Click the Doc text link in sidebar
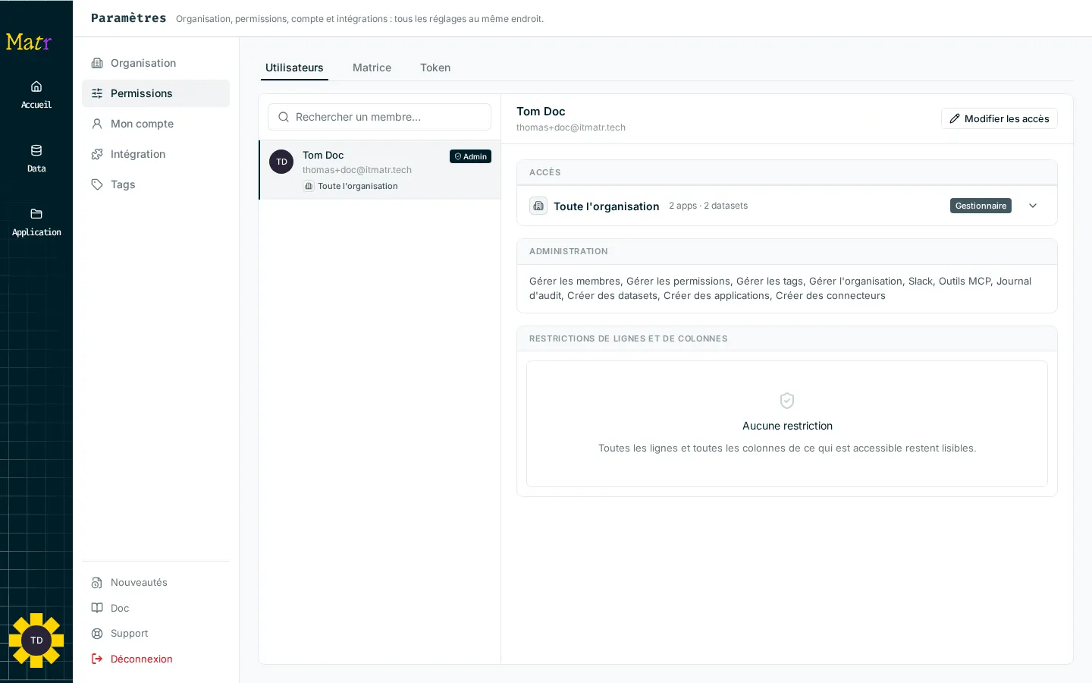Screen dimensions: 1092x683 click(120, 608)
